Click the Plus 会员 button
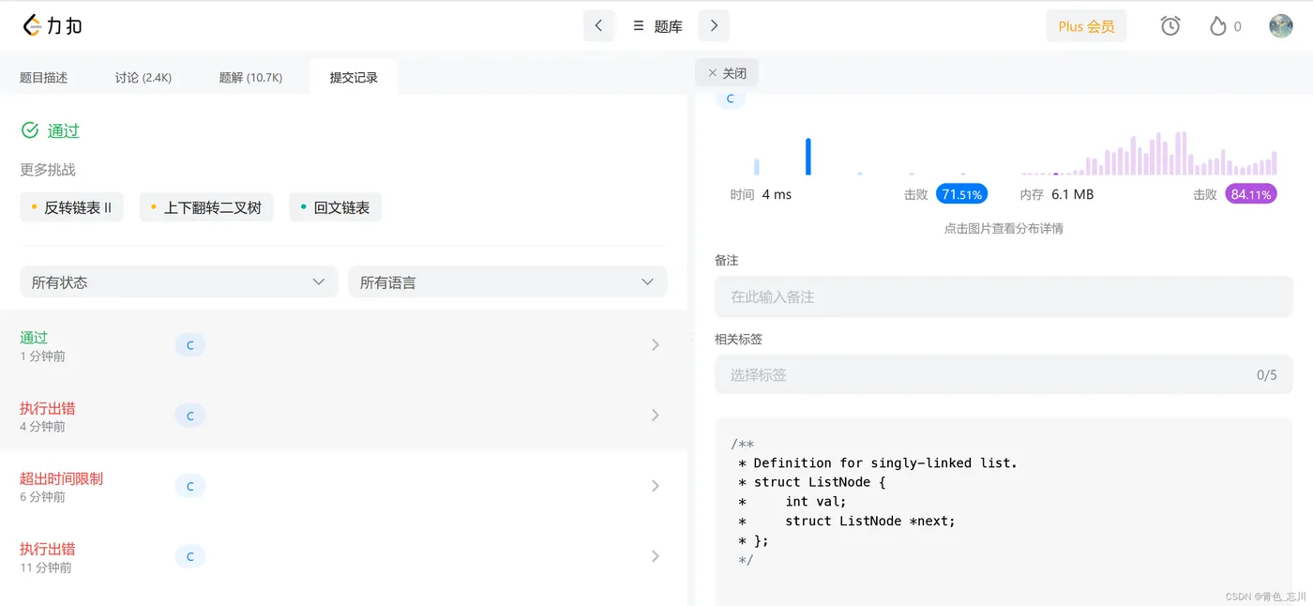 click(1086, 26)
